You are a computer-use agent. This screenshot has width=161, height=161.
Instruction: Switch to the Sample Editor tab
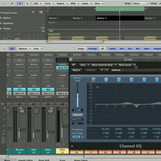(25, 160)
